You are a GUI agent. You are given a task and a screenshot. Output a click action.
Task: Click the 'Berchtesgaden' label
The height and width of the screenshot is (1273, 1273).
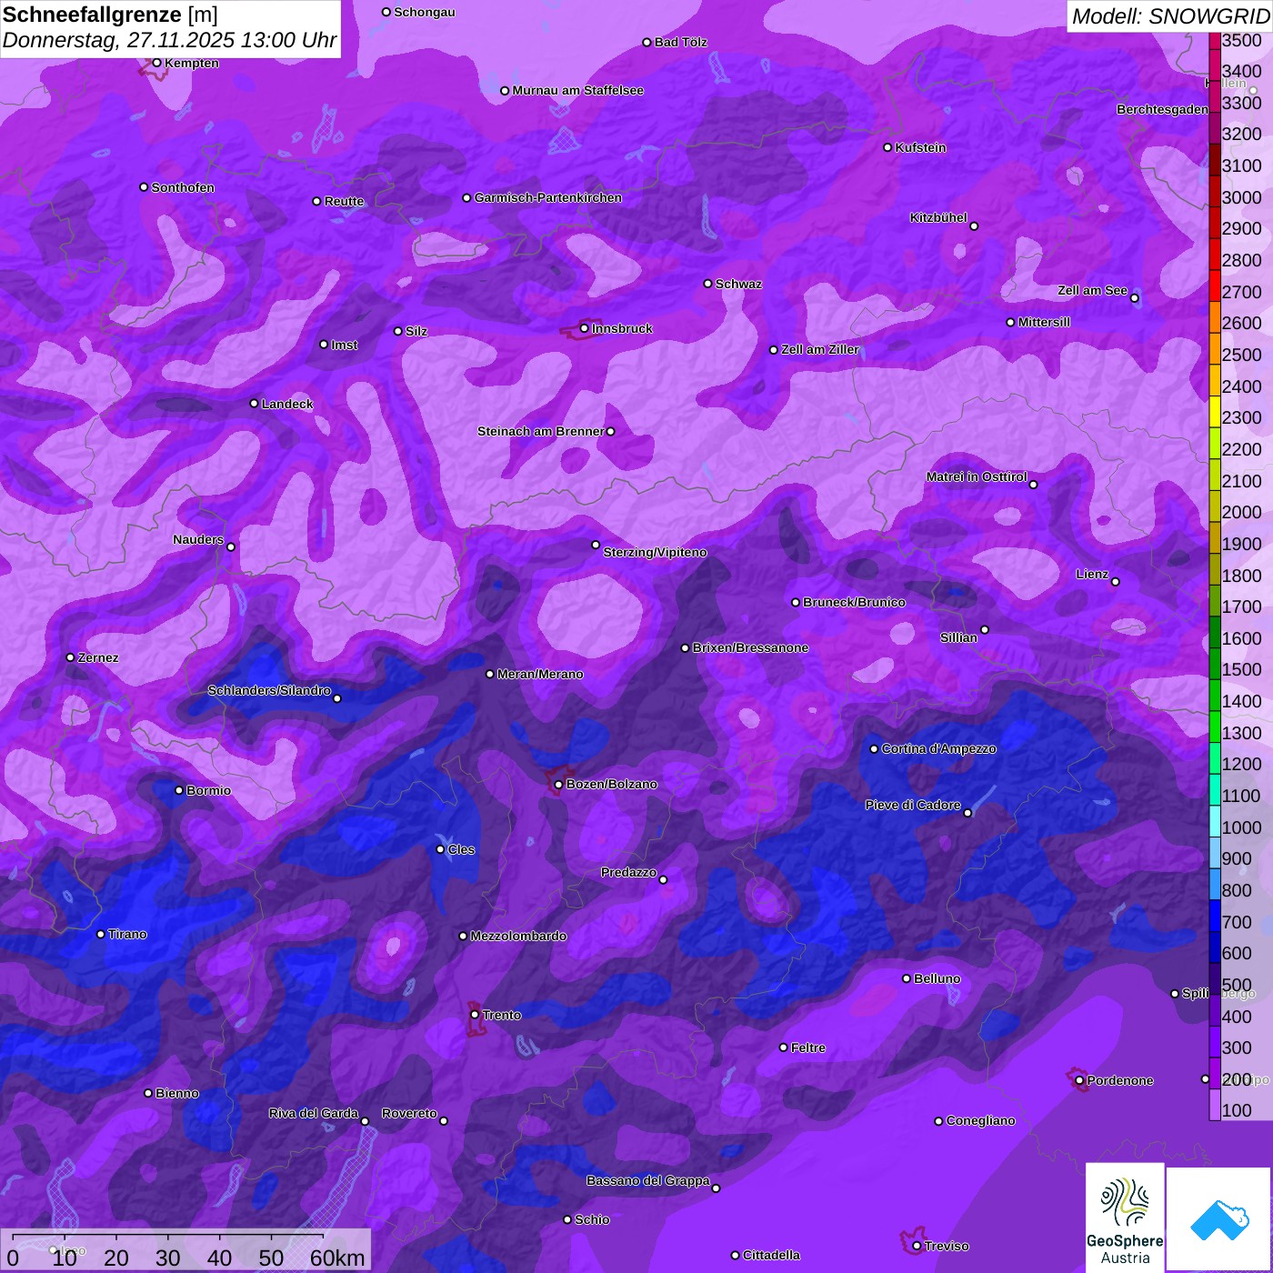pyautogui.click(x=1162, y=109)
